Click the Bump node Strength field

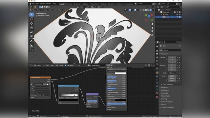[92, 101]
